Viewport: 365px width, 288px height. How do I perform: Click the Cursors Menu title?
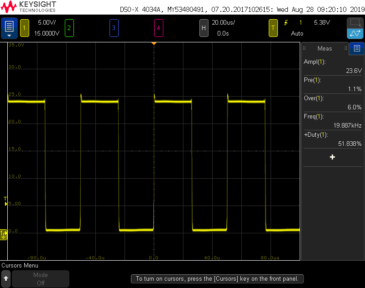pos(20,266)
